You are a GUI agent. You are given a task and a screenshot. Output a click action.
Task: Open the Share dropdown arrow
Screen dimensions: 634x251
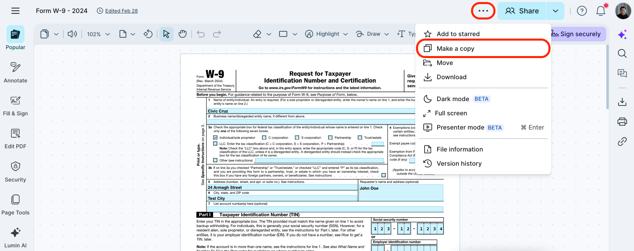point(556,11)
